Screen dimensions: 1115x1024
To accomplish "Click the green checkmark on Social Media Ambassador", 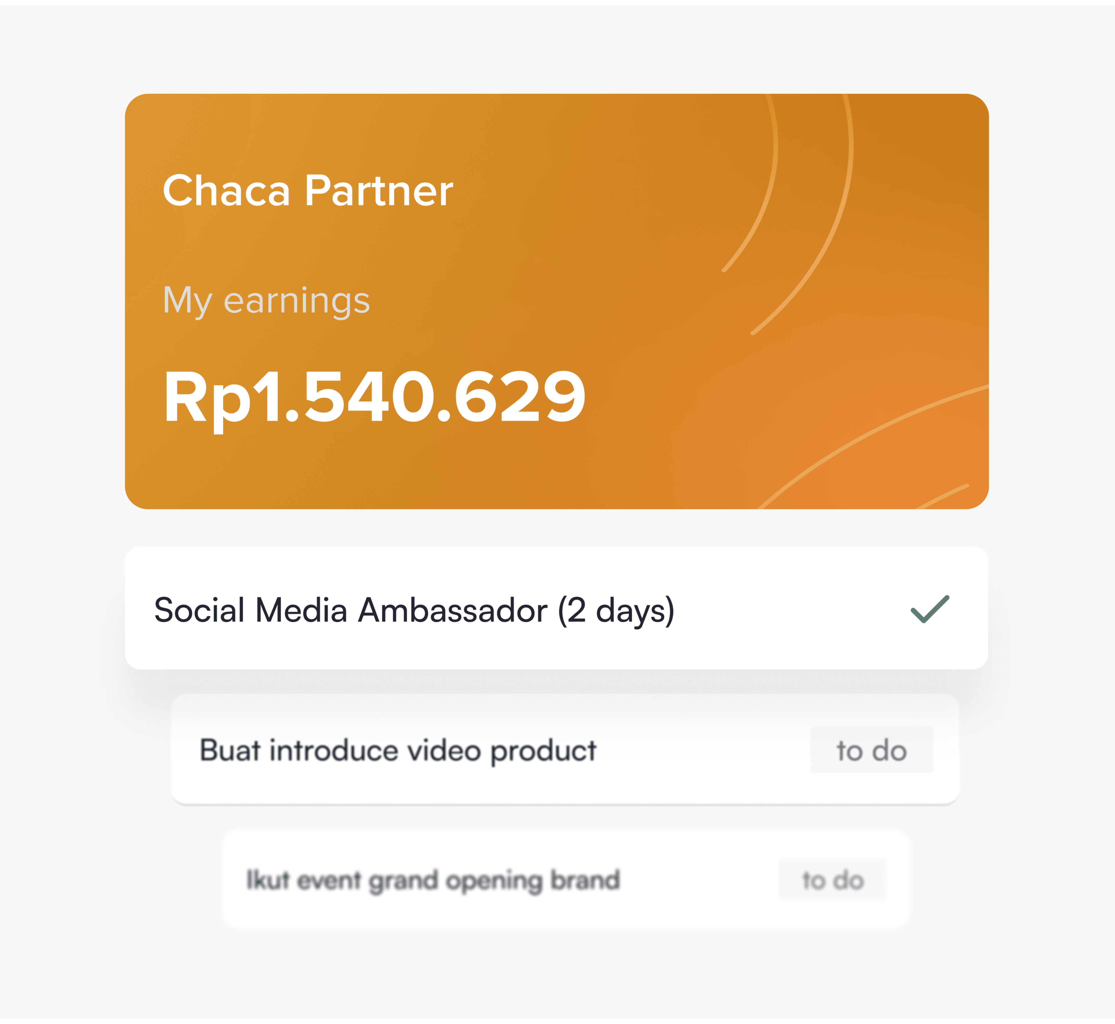I will 930,609.
